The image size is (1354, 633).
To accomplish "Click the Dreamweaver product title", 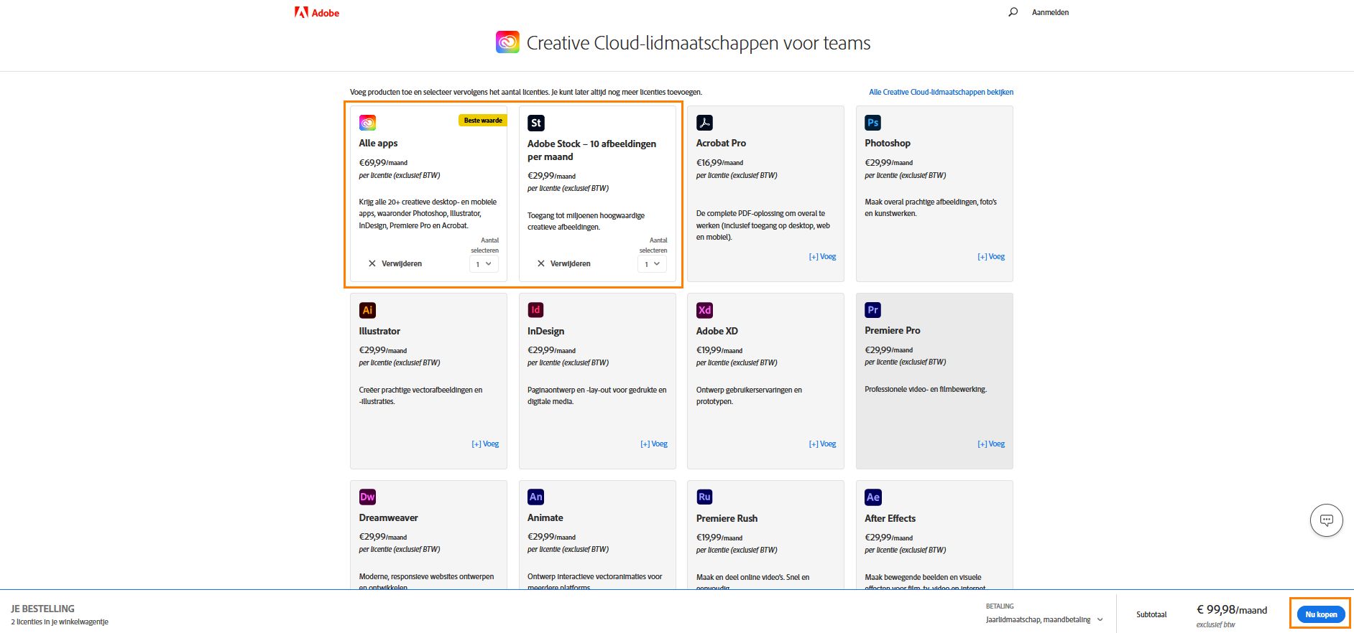I will click(388, 517).
